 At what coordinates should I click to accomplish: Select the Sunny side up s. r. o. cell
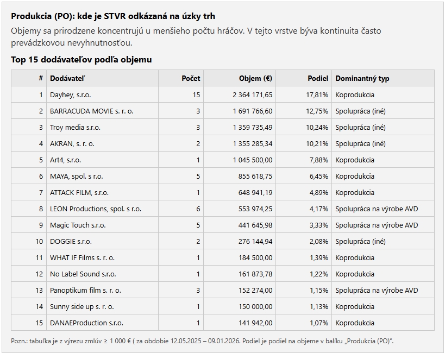(82, 306)
